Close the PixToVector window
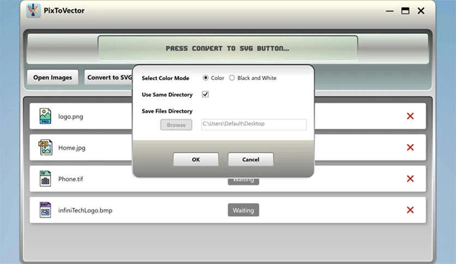The height and width of the screenshot is (264, 456). 421,11
